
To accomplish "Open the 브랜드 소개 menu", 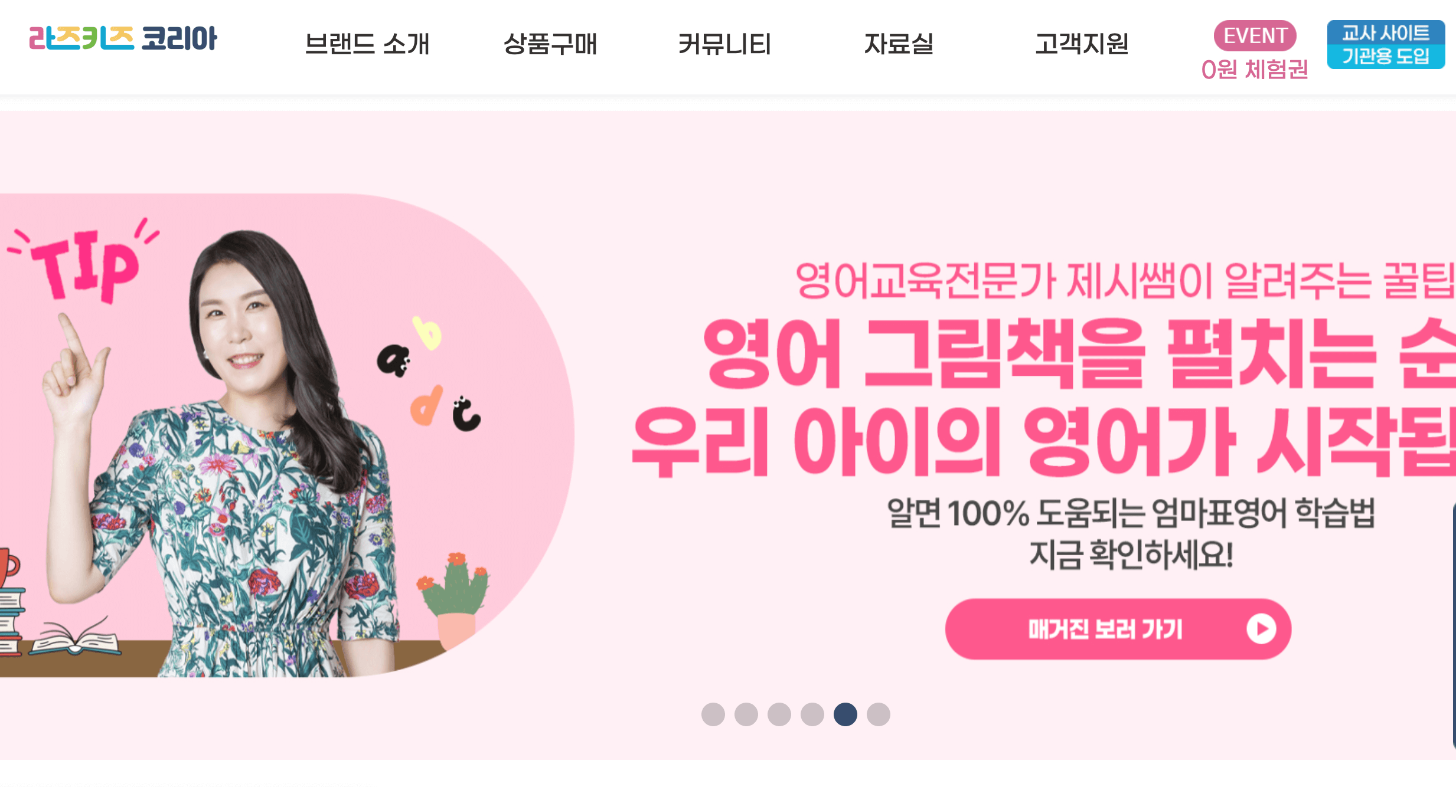I will tap(367, 44).
